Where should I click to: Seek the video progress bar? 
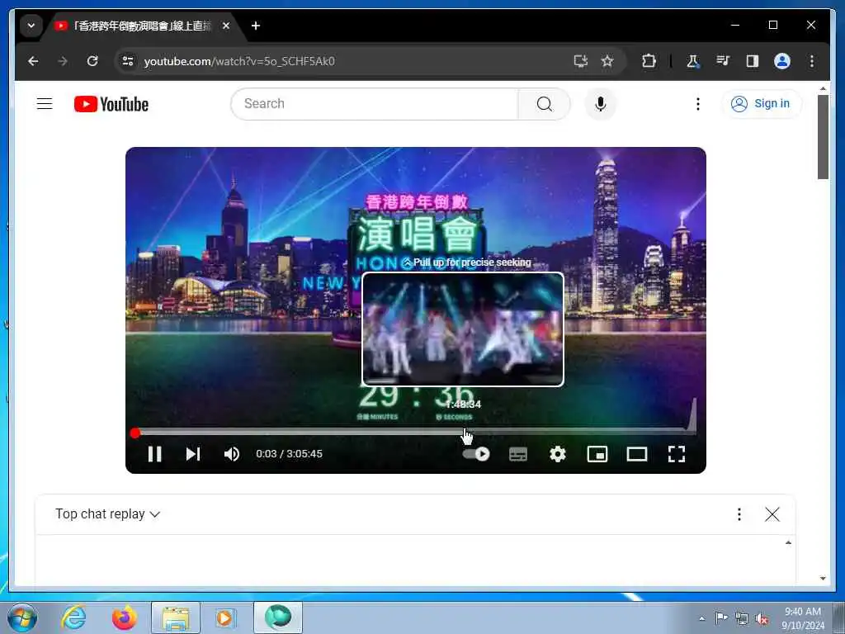[416, 432]
